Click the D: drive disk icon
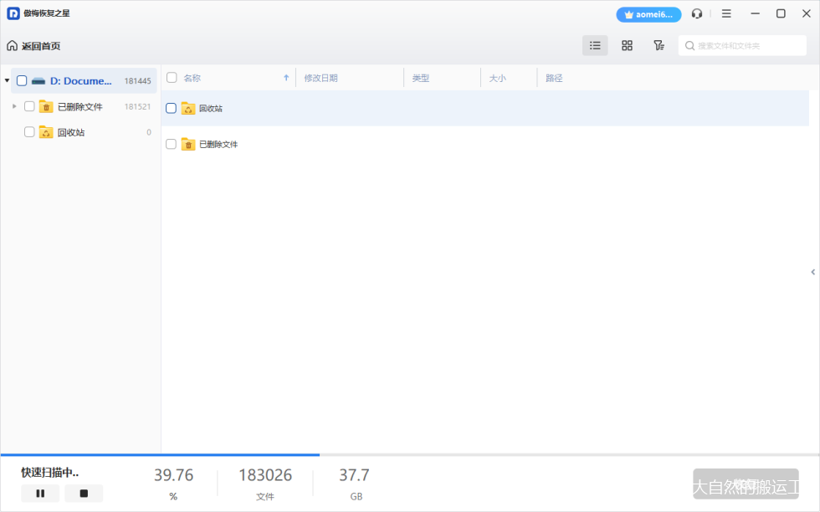This screenshot has height=512, width=820. [38, 81]
